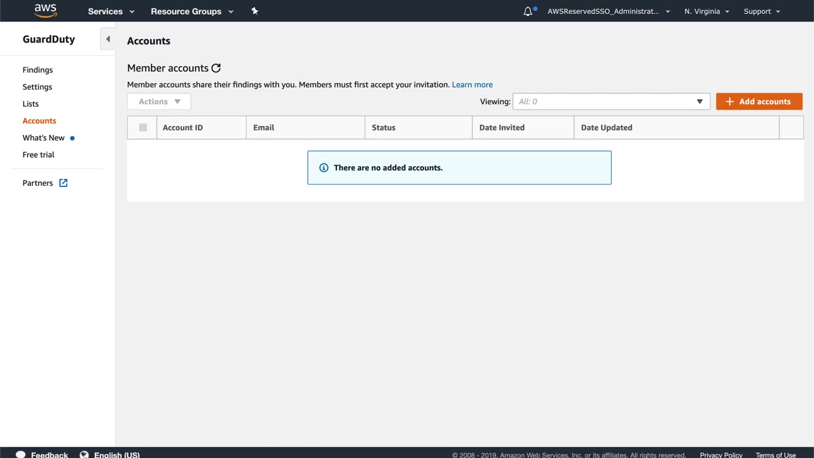
Task: Go to Findings in the sidebar
Action: tap(38, 70)
